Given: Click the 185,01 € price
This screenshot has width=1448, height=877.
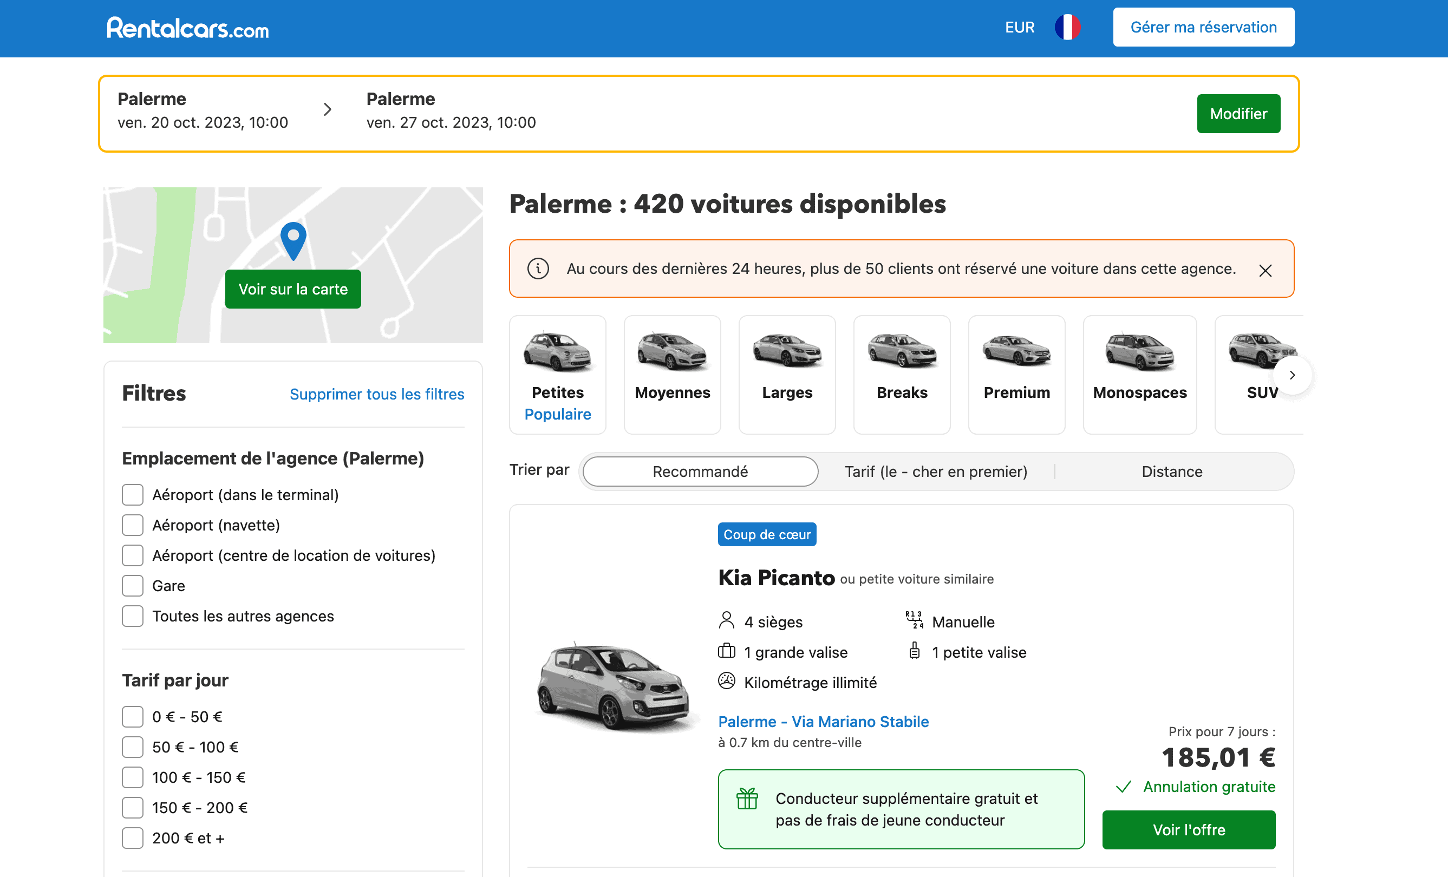Looking at the screenshot, I should (1218, 757).
